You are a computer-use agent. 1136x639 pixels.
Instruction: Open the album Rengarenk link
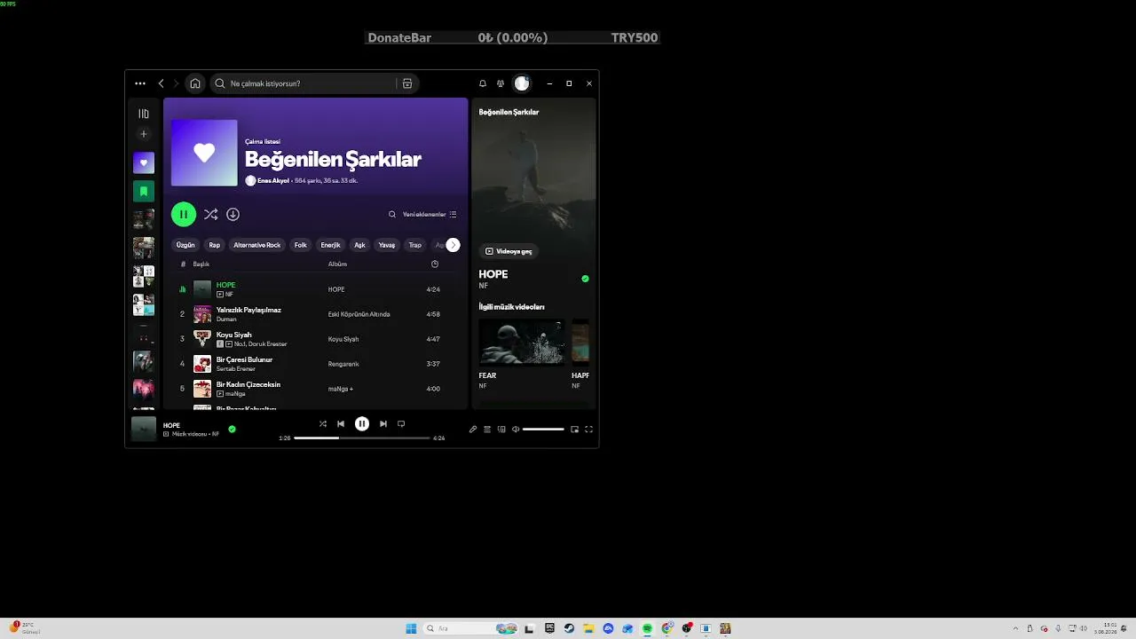point(343,364)
